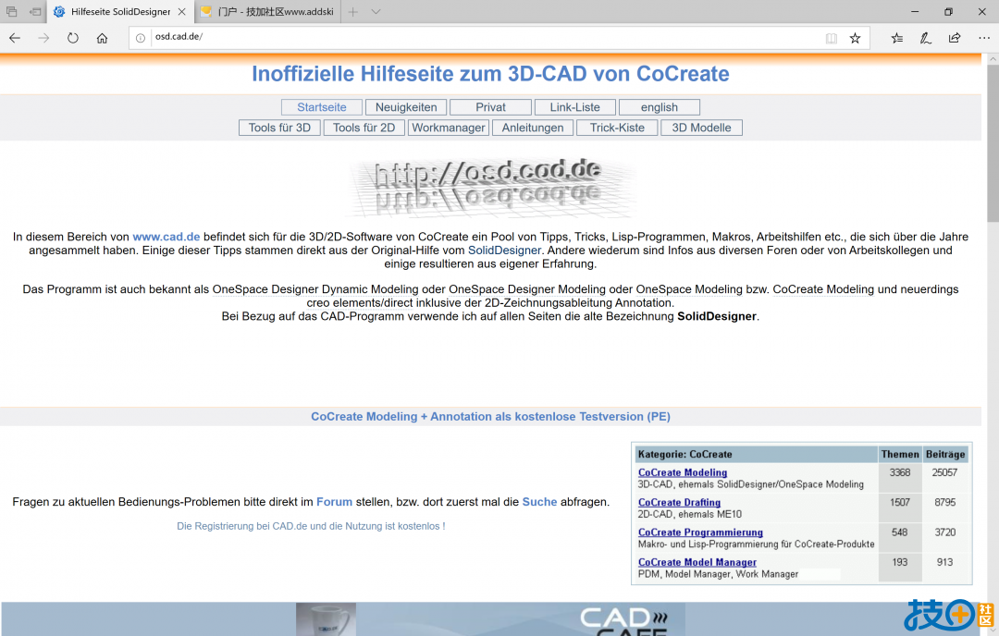Close the Hilfeseite SolidDesigner tab
This screenshot has height=636, width=999.
tap(182, 11)
